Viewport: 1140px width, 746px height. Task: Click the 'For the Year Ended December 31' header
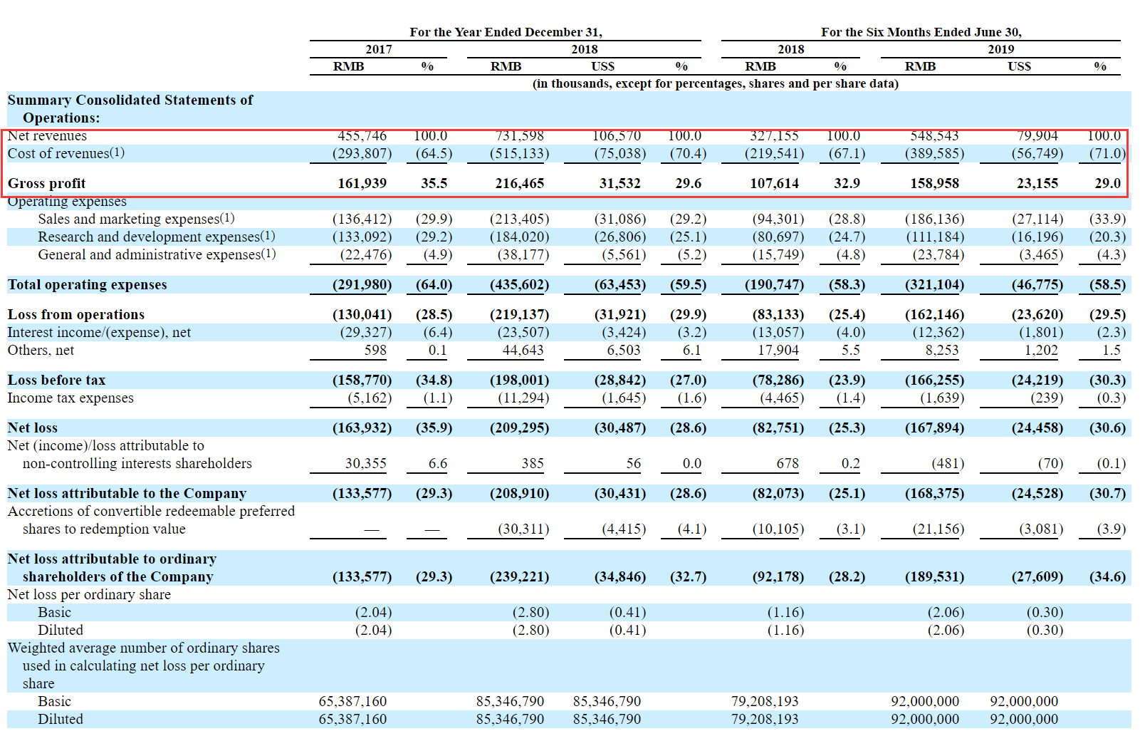coord(506,32)
